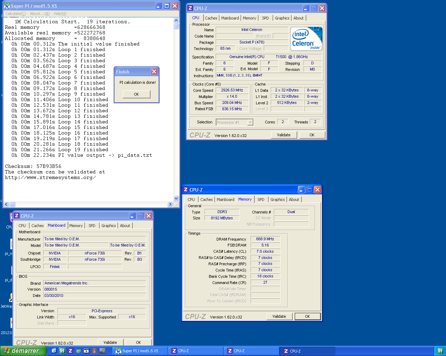
Task: Click the red tower quick launch icon
Action: pos(94,351)
